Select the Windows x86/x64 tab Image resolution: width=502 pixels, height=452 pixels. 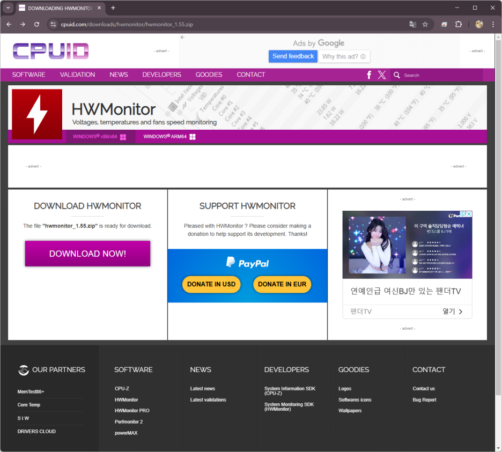[100, 137]
